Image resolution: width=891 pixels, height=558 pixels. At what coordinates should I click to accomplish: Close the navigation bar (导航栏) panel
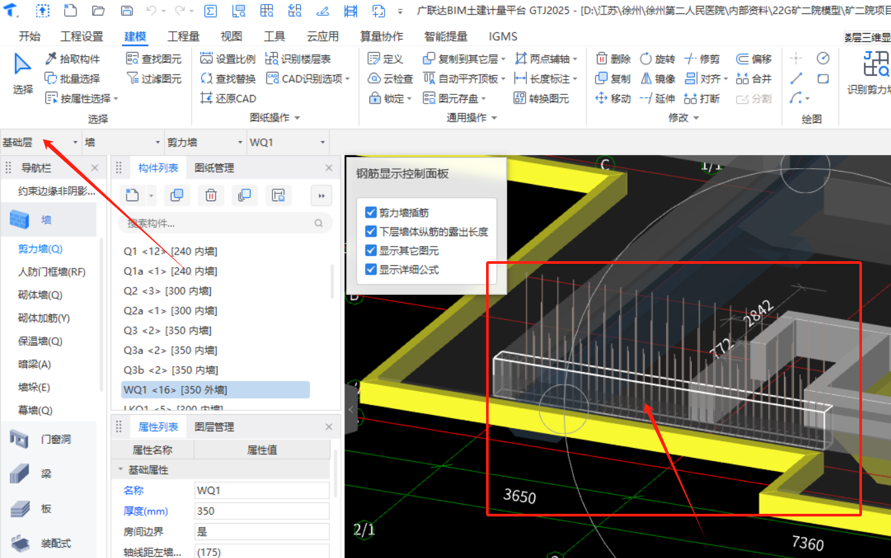click(x=94, y=168)
